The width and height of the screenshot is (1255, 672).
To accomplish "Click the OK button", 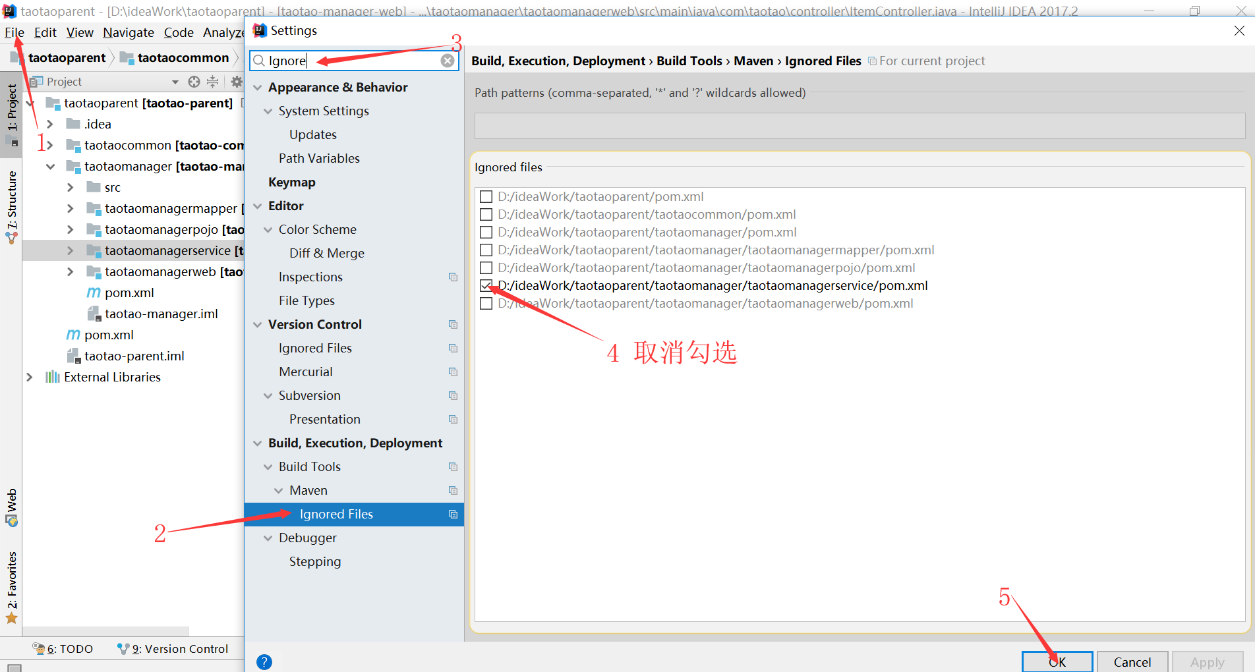I will pos(1057,662).
